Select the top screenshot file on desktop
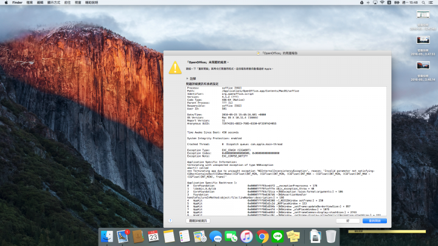 pos(423,20)
